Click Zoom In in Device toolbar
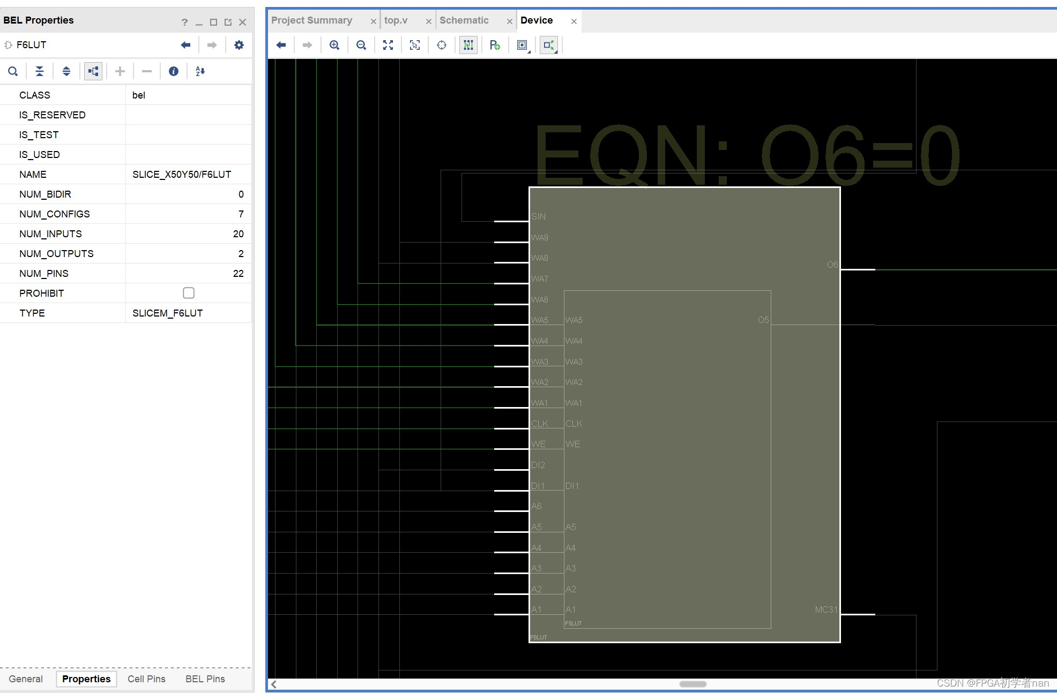This screenshot has height=693, width=1057. coord(334,45)
